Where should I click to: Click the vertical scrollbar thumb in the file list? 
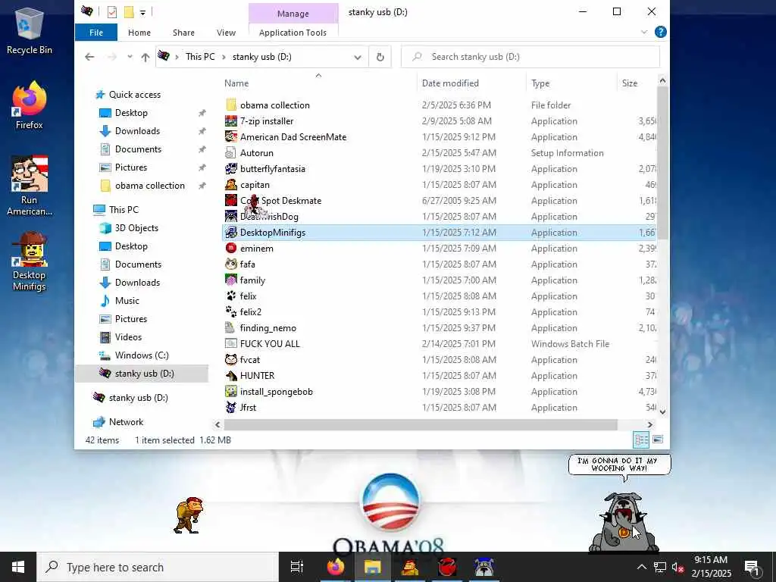click(x=662, y=162)
